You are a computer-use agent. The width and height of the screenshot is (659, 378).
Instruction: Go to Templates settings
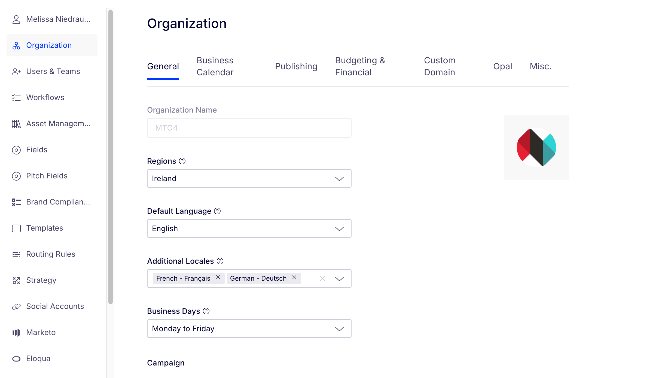(52, 228)
